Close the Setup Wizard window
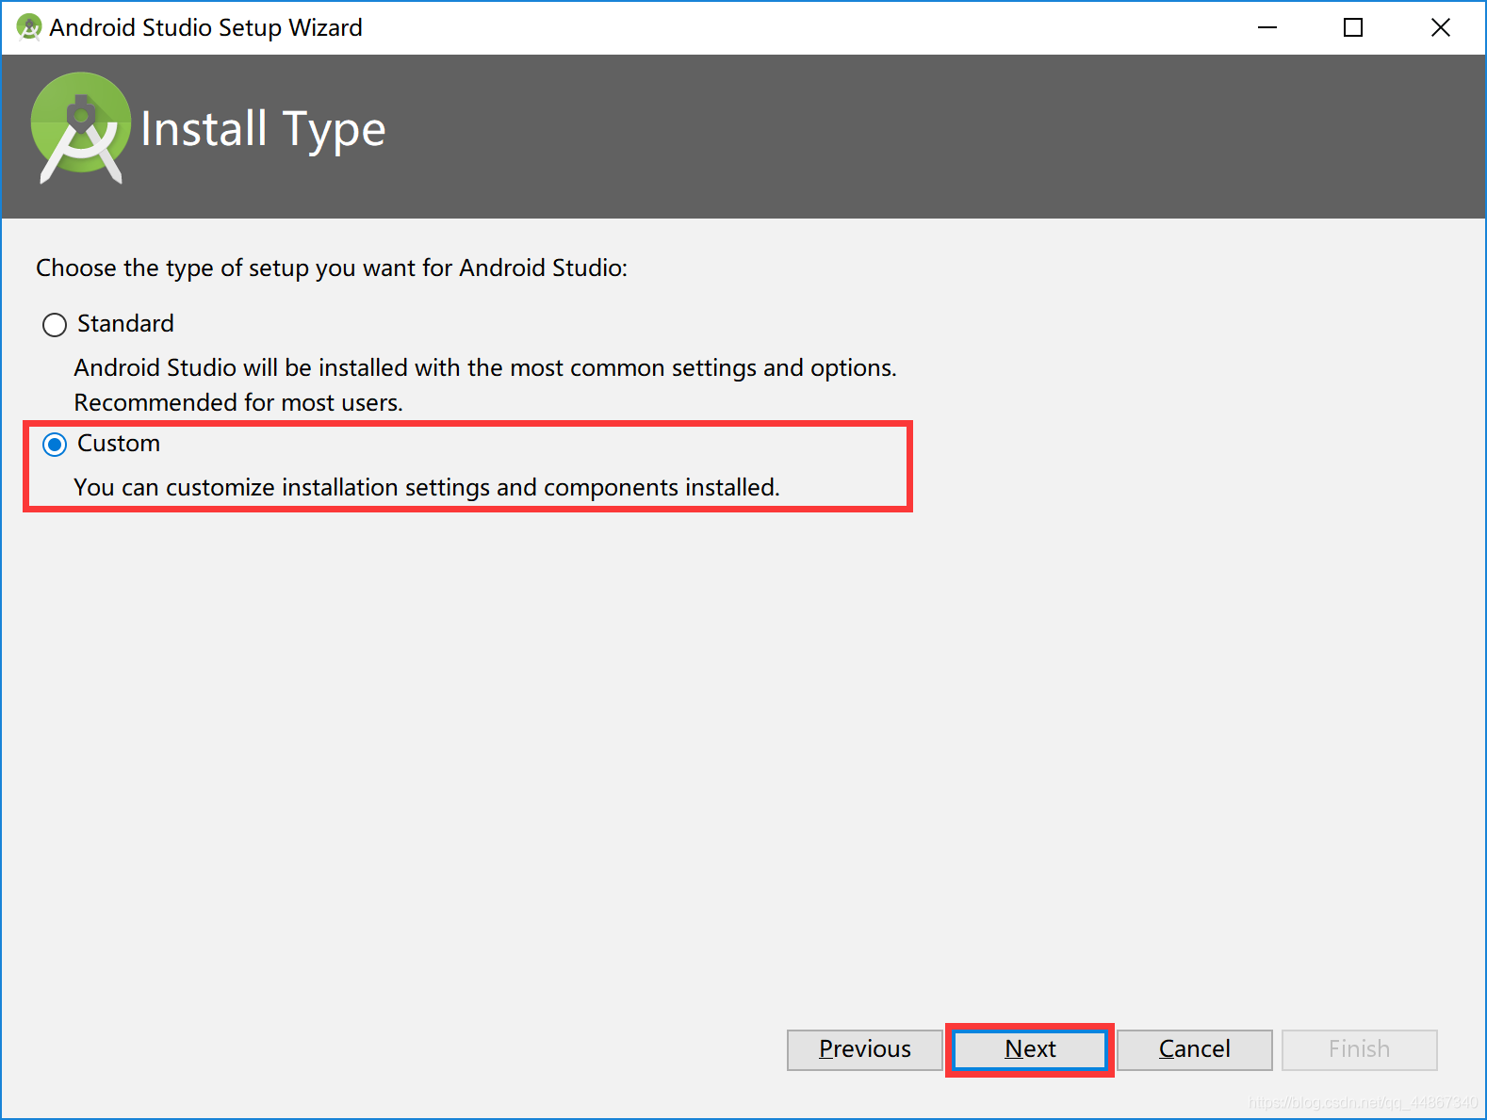 point(1440,27)
